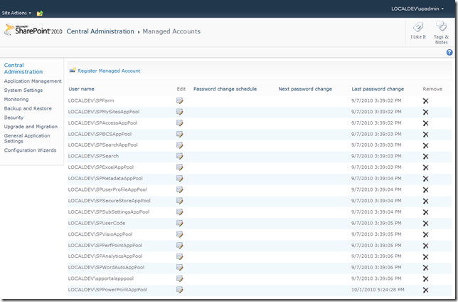Edit the LOCALDEV\spportalapppool account
This screenshot has height=302, width=458.
[x=180, y=278]
